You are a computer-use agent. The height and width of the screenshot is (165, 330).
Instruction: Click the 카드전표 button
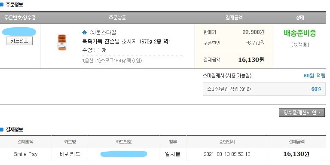20,41
